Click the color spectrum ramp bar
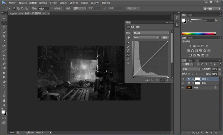Screen dimensions: 223x135 click(199, 34)
